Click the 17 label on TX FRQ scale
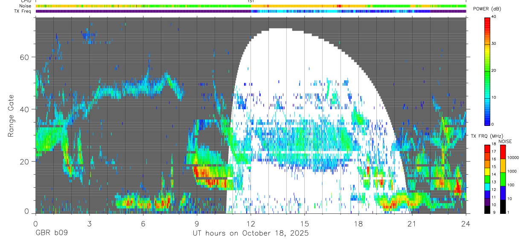This screenshot has height=242, width=524. tap(494, 151)
